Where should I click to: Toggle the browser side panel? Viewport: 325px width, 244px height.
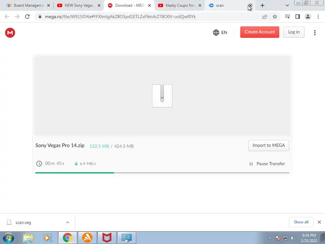[298, 17]
